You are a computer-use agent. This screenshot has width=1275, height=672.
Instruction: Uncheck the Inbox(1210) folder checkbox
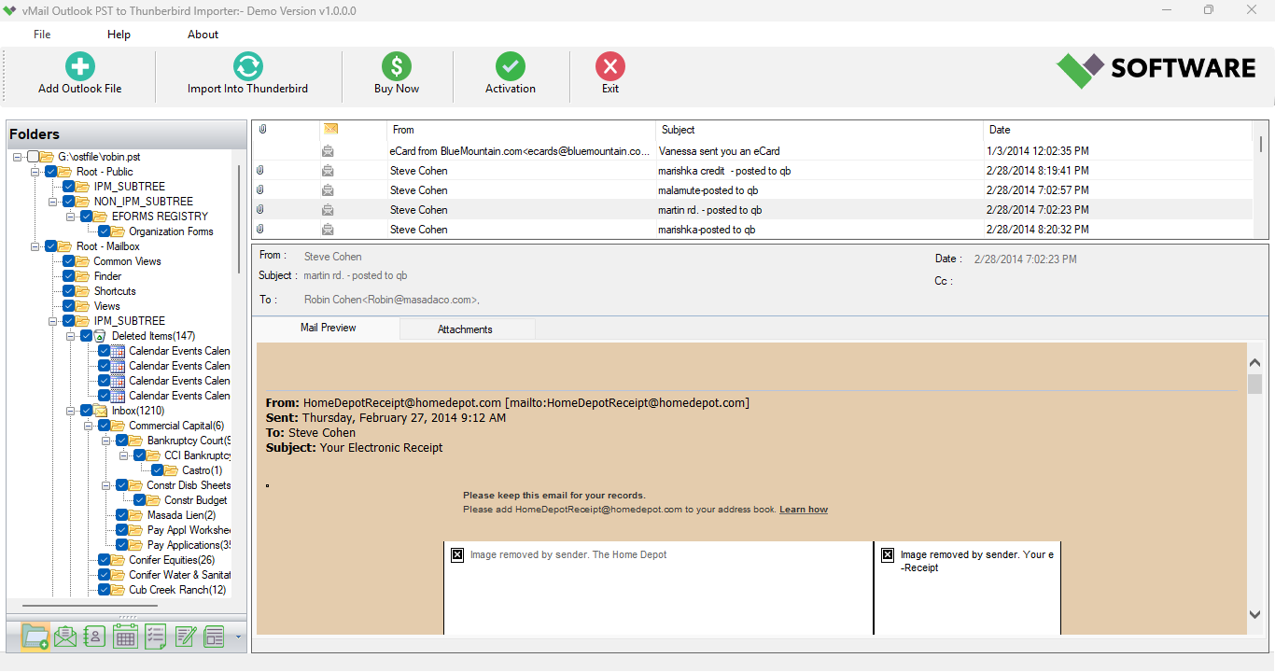pyautogui.click(x=87, y=410)
